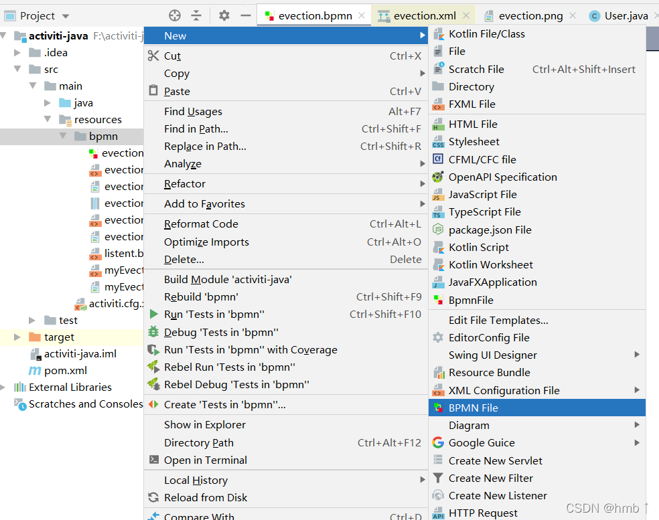The width and height of the screenshot is (659, 520).
Task: Switch to the evection.png tab
Action: [530, 16]
